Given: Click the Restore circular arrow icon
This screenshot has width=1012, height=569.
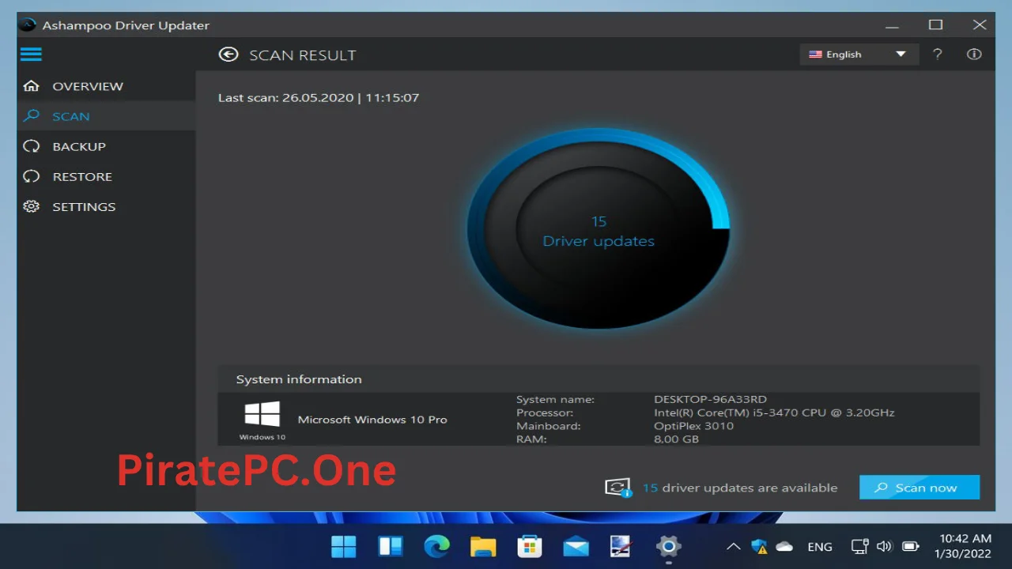Looking at the screenshot, I should pos(31,176).
